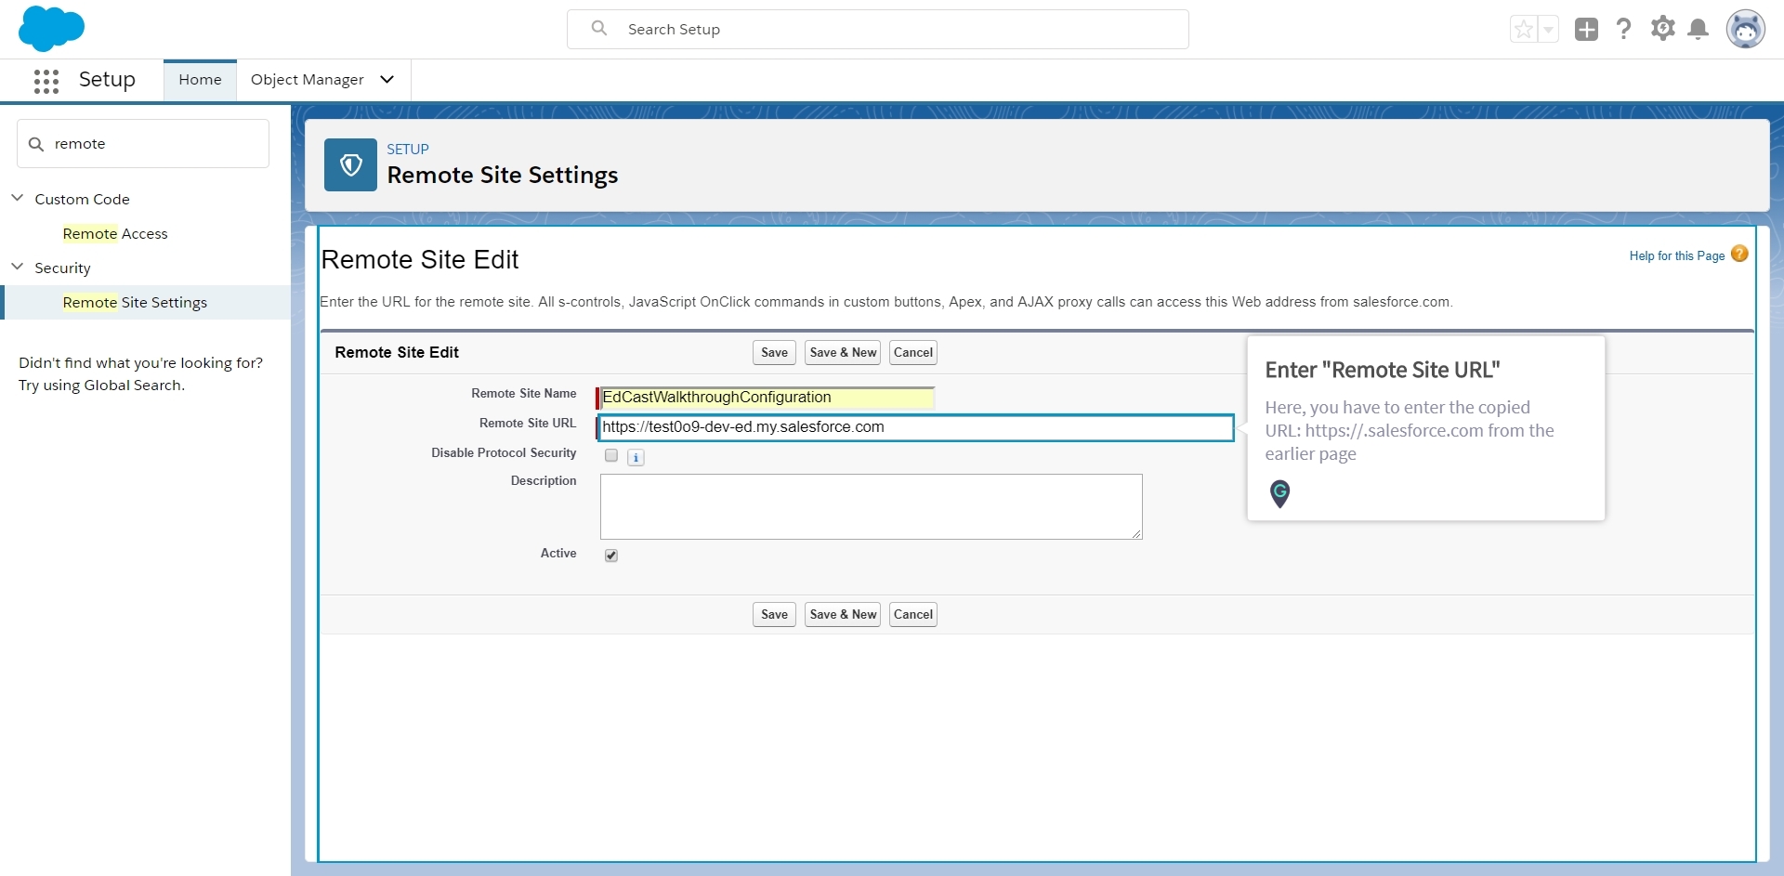This screenshot has height=876, width=1784.
Task: Open the Object Manager dropdown chevron
Action: point(387,80)
